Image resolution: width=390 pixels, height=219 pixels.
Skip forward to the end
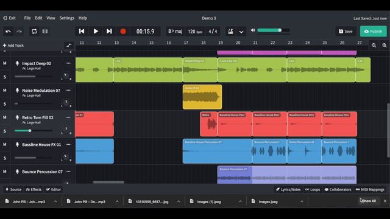point(109,31)
